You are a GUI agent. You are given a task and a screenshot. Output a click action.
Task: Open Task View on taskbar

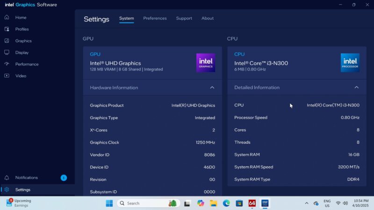187,203
